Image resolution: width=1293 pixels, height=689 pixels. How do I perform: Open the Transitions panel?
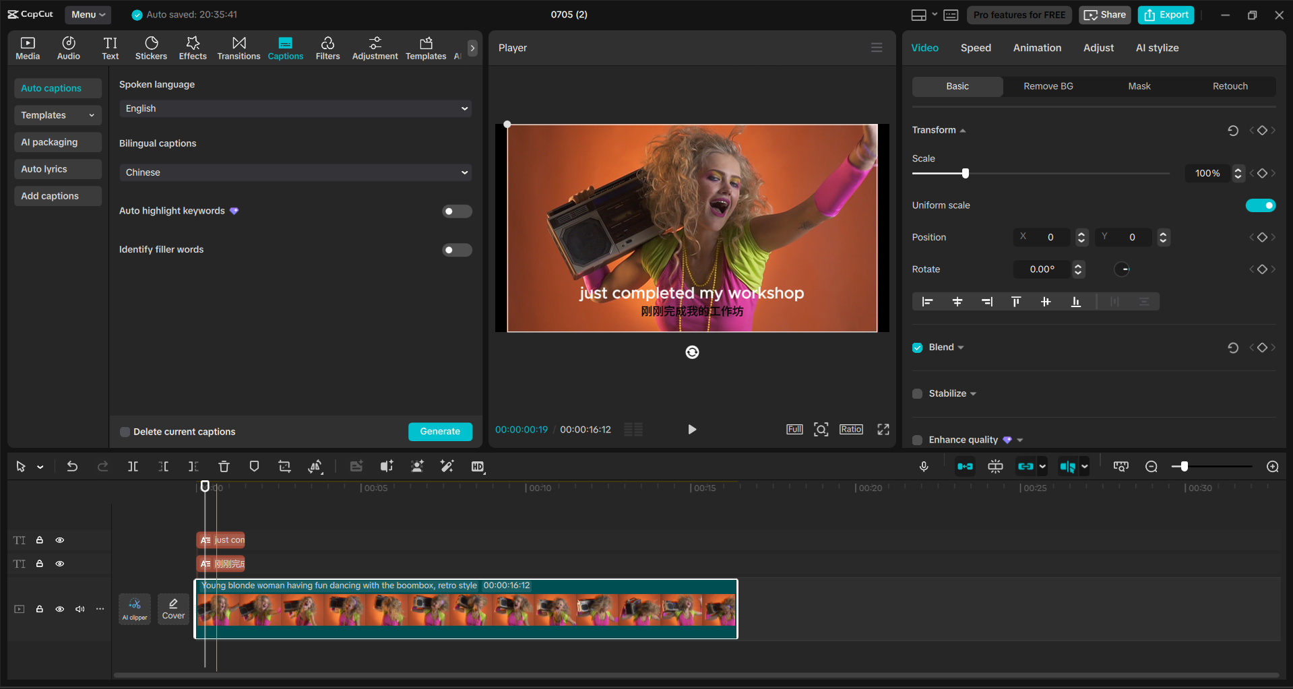coord(239,48)
